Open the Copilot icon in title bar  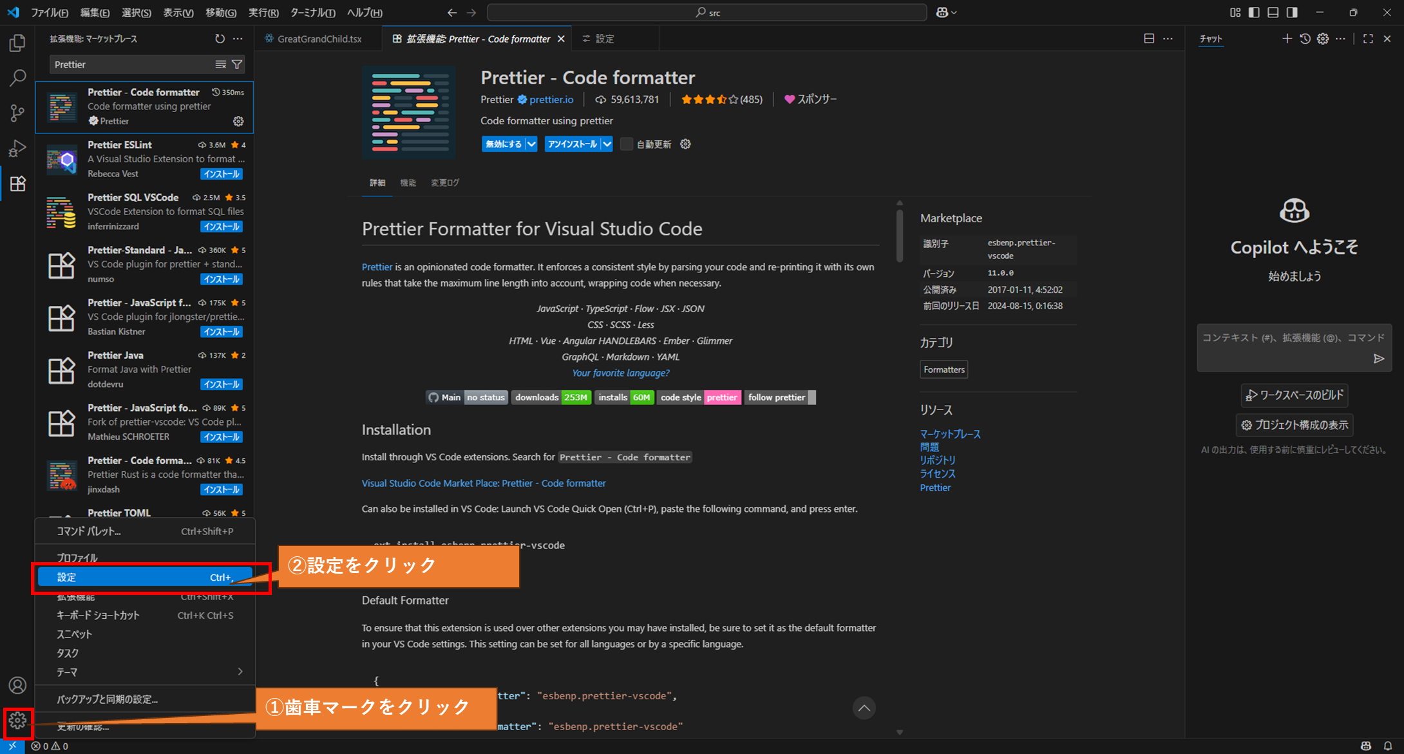click(x=942, y=12)
